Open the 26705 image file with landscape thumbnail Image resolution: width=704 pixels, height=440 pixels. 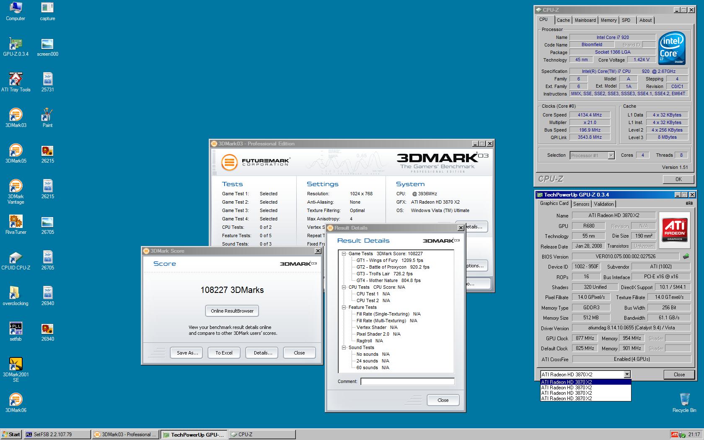click(47, 225)
